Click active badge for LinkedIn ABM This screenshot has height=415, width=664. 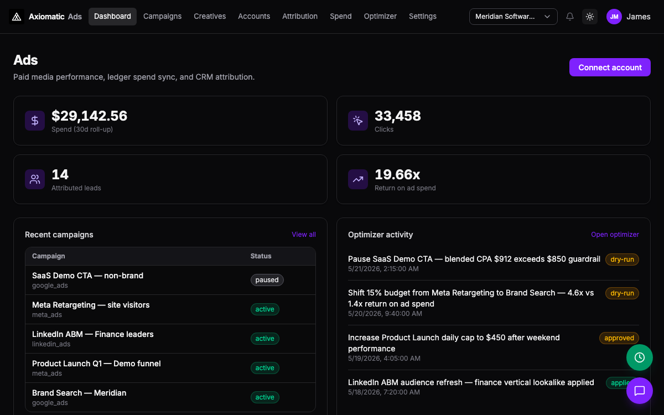tap(265, 339)
